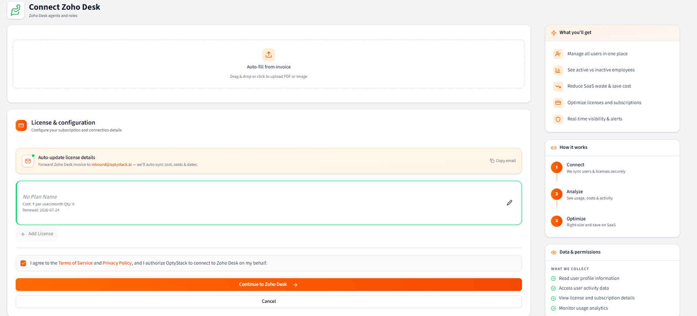Click Real-time visibility & alerts text
Image resolution: width=697 pixels, height=316 pixels.
click(x=595, y=119)
